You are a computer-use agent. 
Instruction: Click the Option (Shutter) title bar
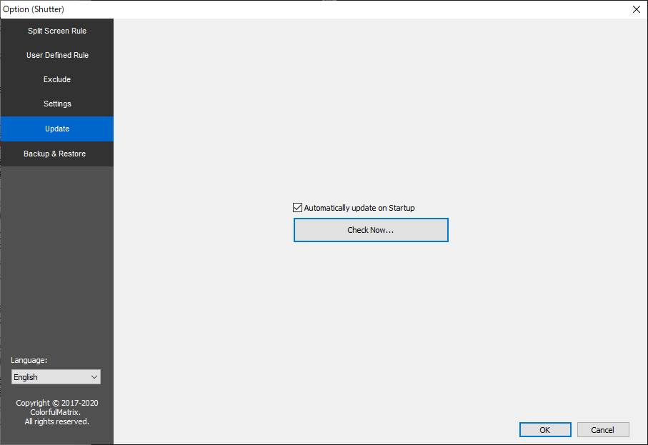[x=286, y=9]
